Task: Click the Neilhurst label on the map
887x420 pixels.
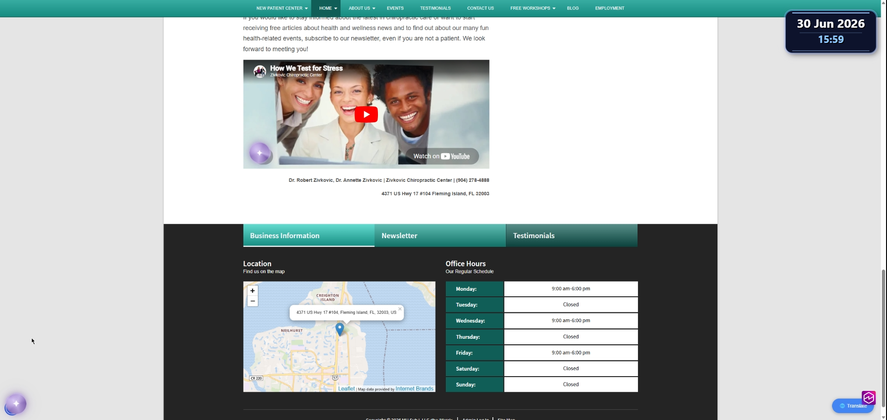Action: point(292,330)
